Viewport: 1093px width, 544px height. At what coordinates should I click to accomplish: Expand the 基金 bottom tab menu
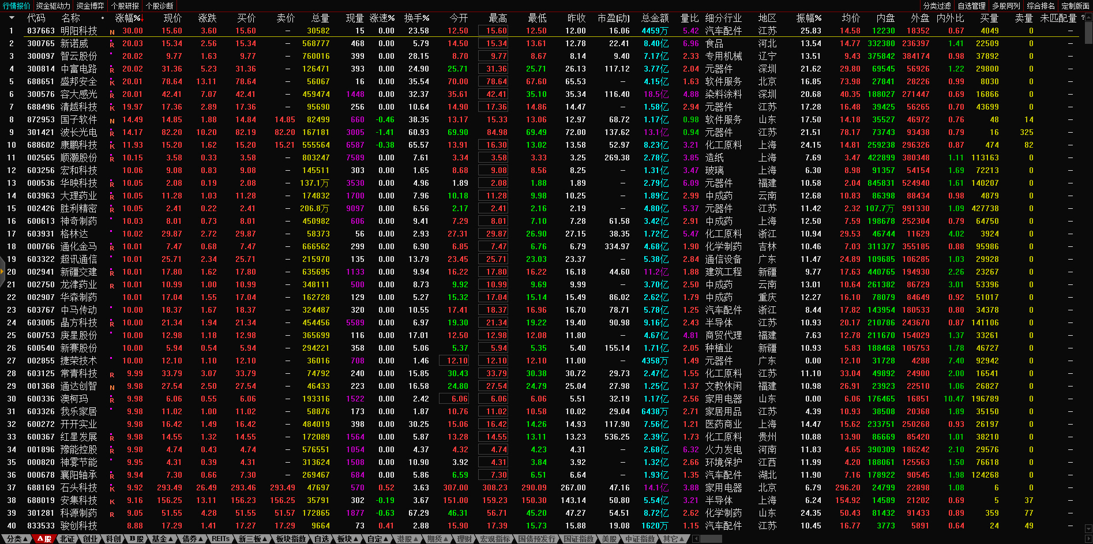[x=162, y=539]
